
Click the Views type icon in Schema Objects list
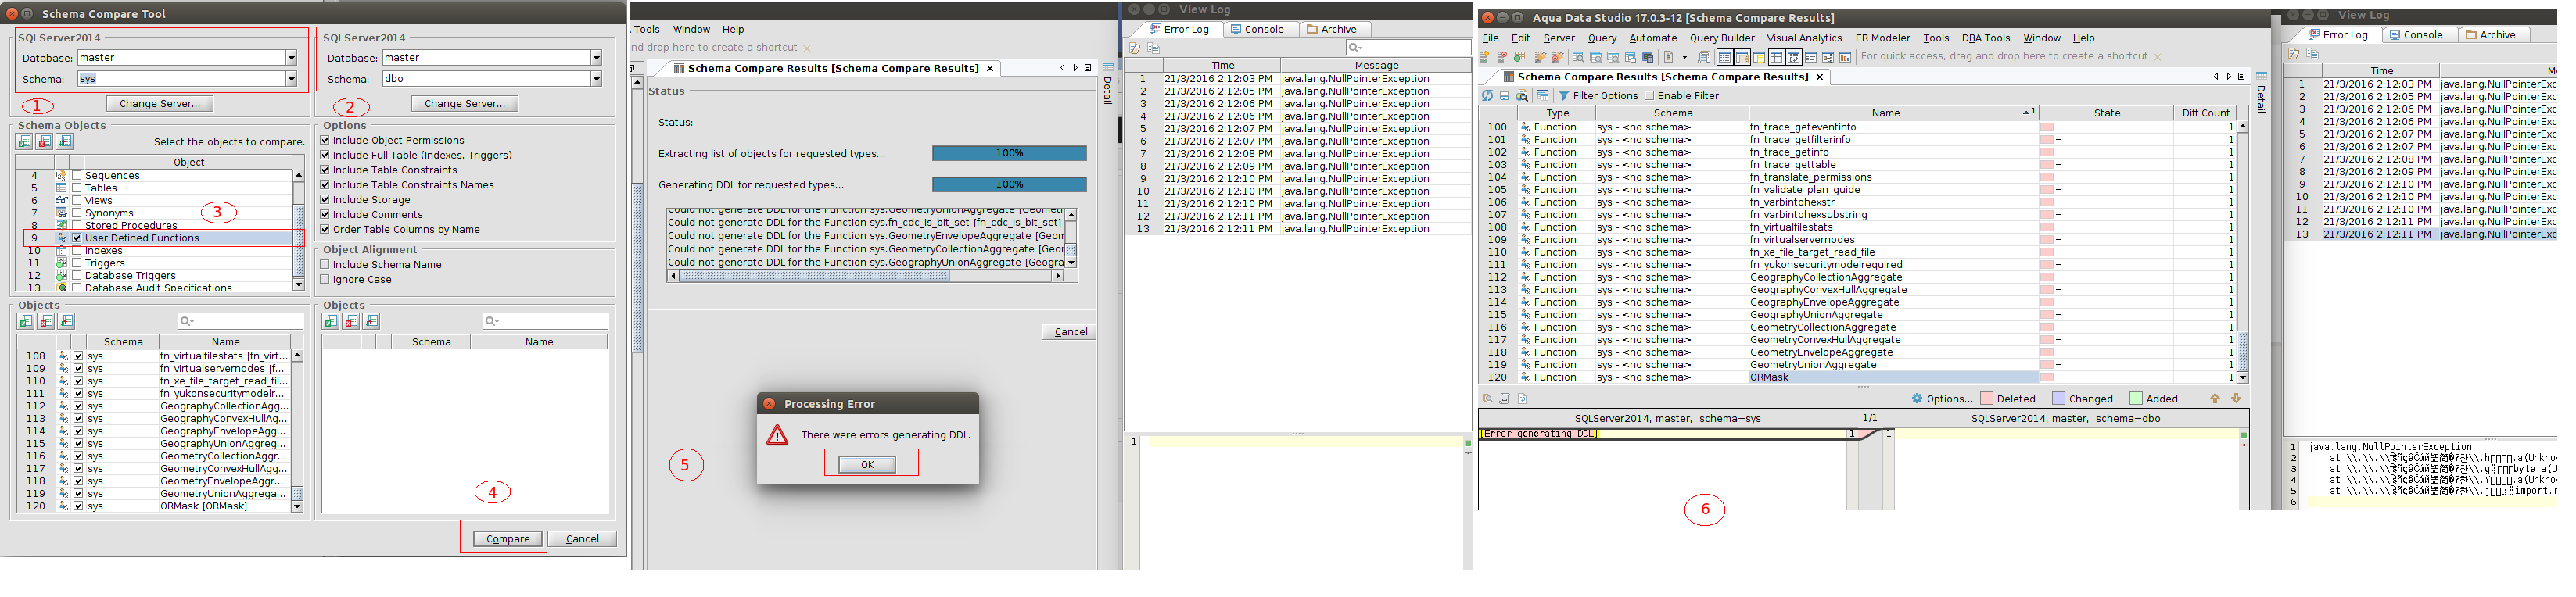coord(62,200)
